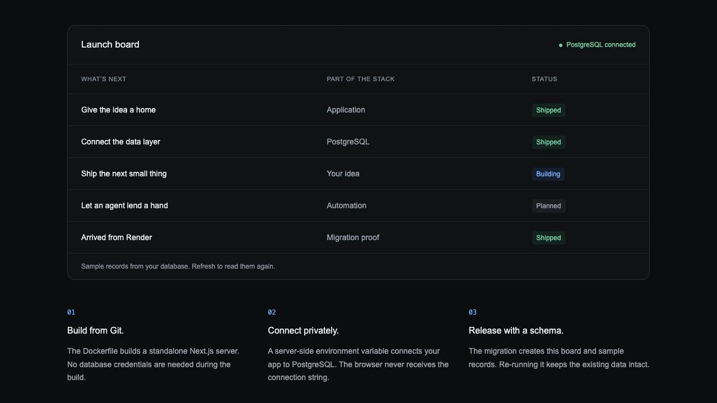The height and width of the screenshot is (403, 717).
Task: Click the gray 'Planned' status badge
Action: [548, 206]
